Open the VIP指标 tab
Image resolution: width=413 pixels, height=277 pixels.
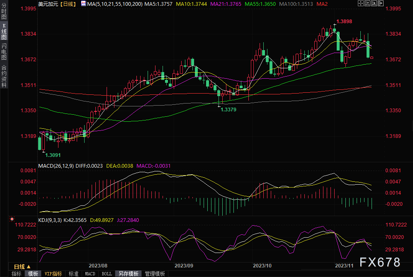[53, 274]
